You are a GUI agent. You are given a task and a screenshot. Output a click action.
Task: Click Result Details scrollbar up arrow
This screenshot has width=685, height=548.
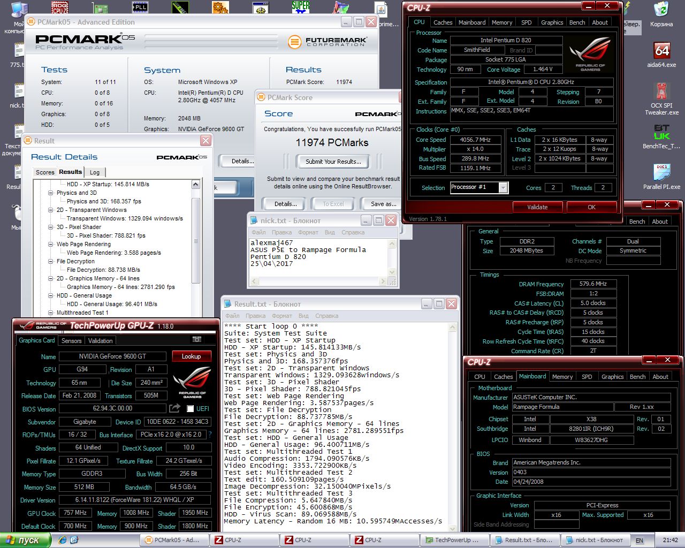[x=196, y=185]
